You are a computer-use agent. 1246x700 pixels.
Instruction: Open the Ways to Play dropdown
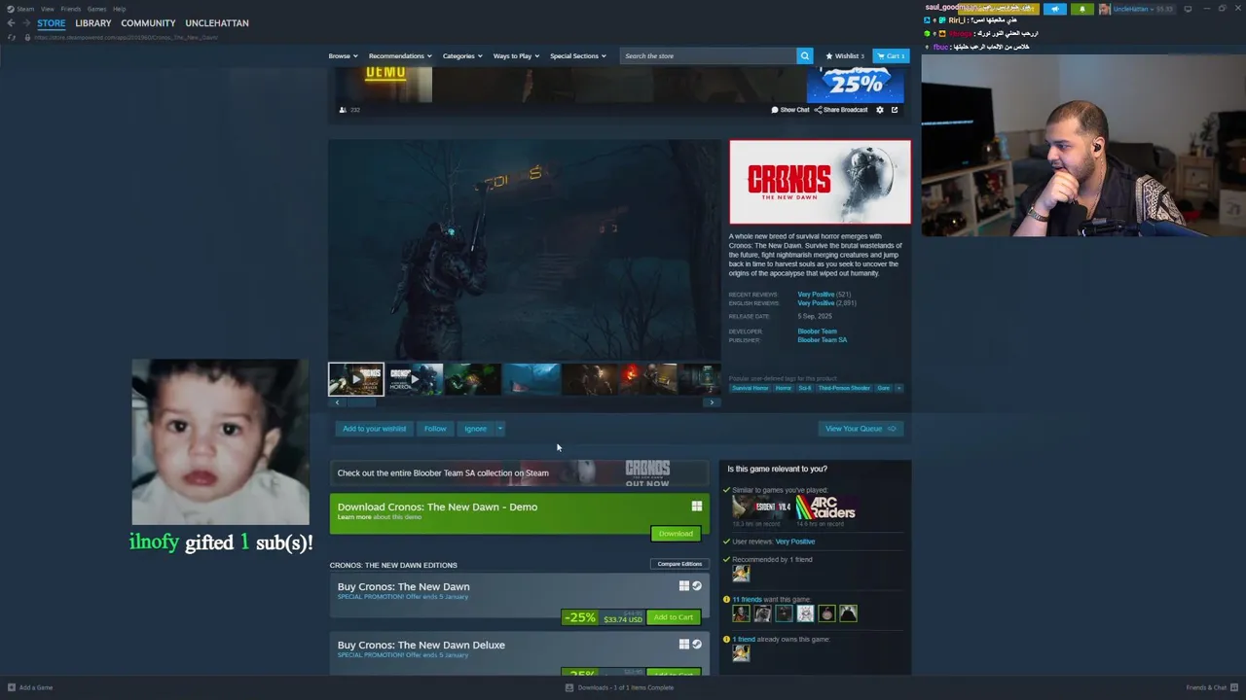click(x=516, y=55)
